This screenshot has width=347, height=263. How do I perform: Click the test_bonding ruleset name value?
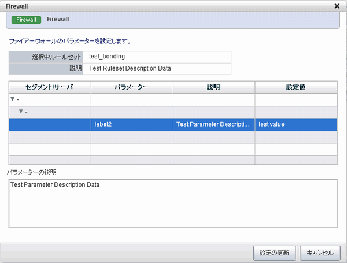coord(107,57)
